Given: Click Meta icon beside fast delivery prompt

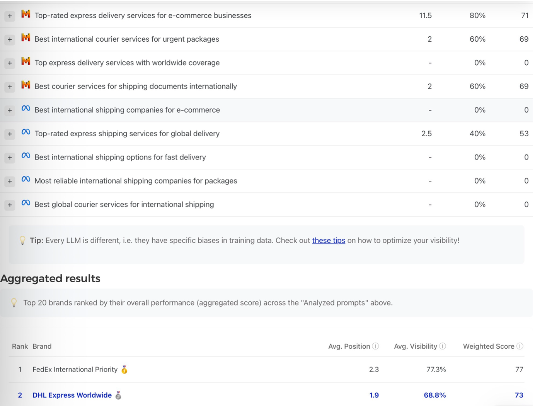Looking at the screenshot, I should tap(26, 156).
